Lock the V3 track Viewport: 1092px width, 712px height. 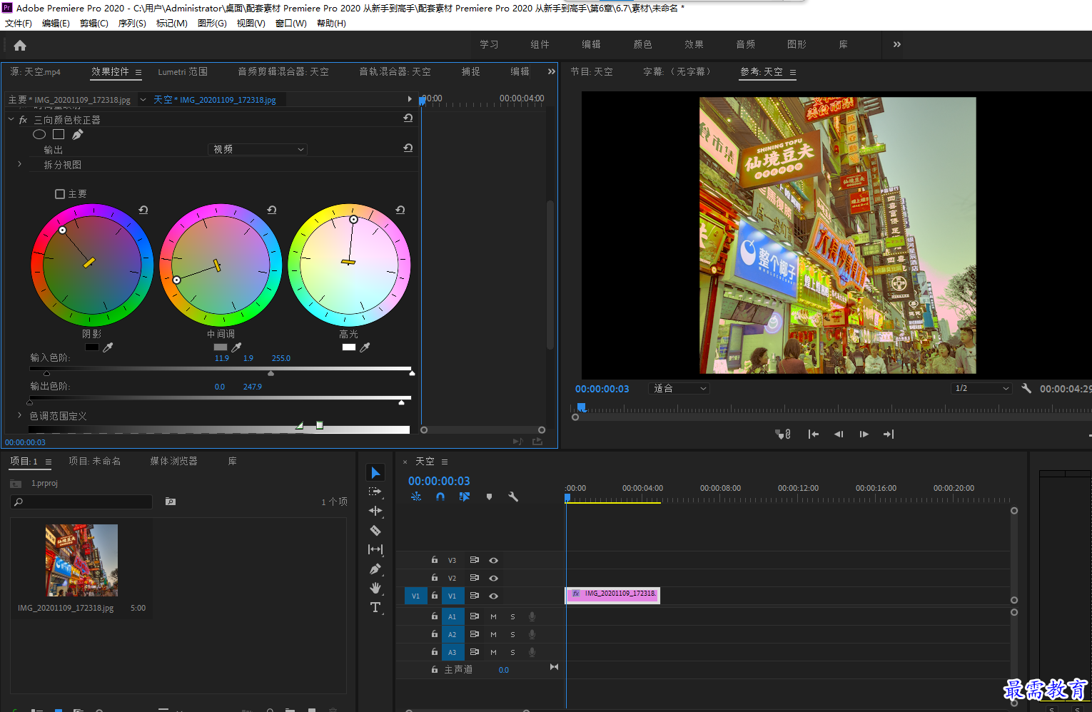[x=434, y=560]
